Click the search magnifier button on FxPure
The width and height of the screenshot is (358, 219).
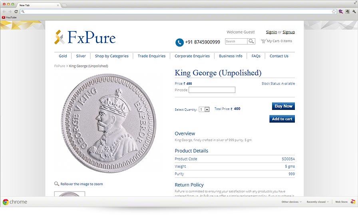pos(251,41)
